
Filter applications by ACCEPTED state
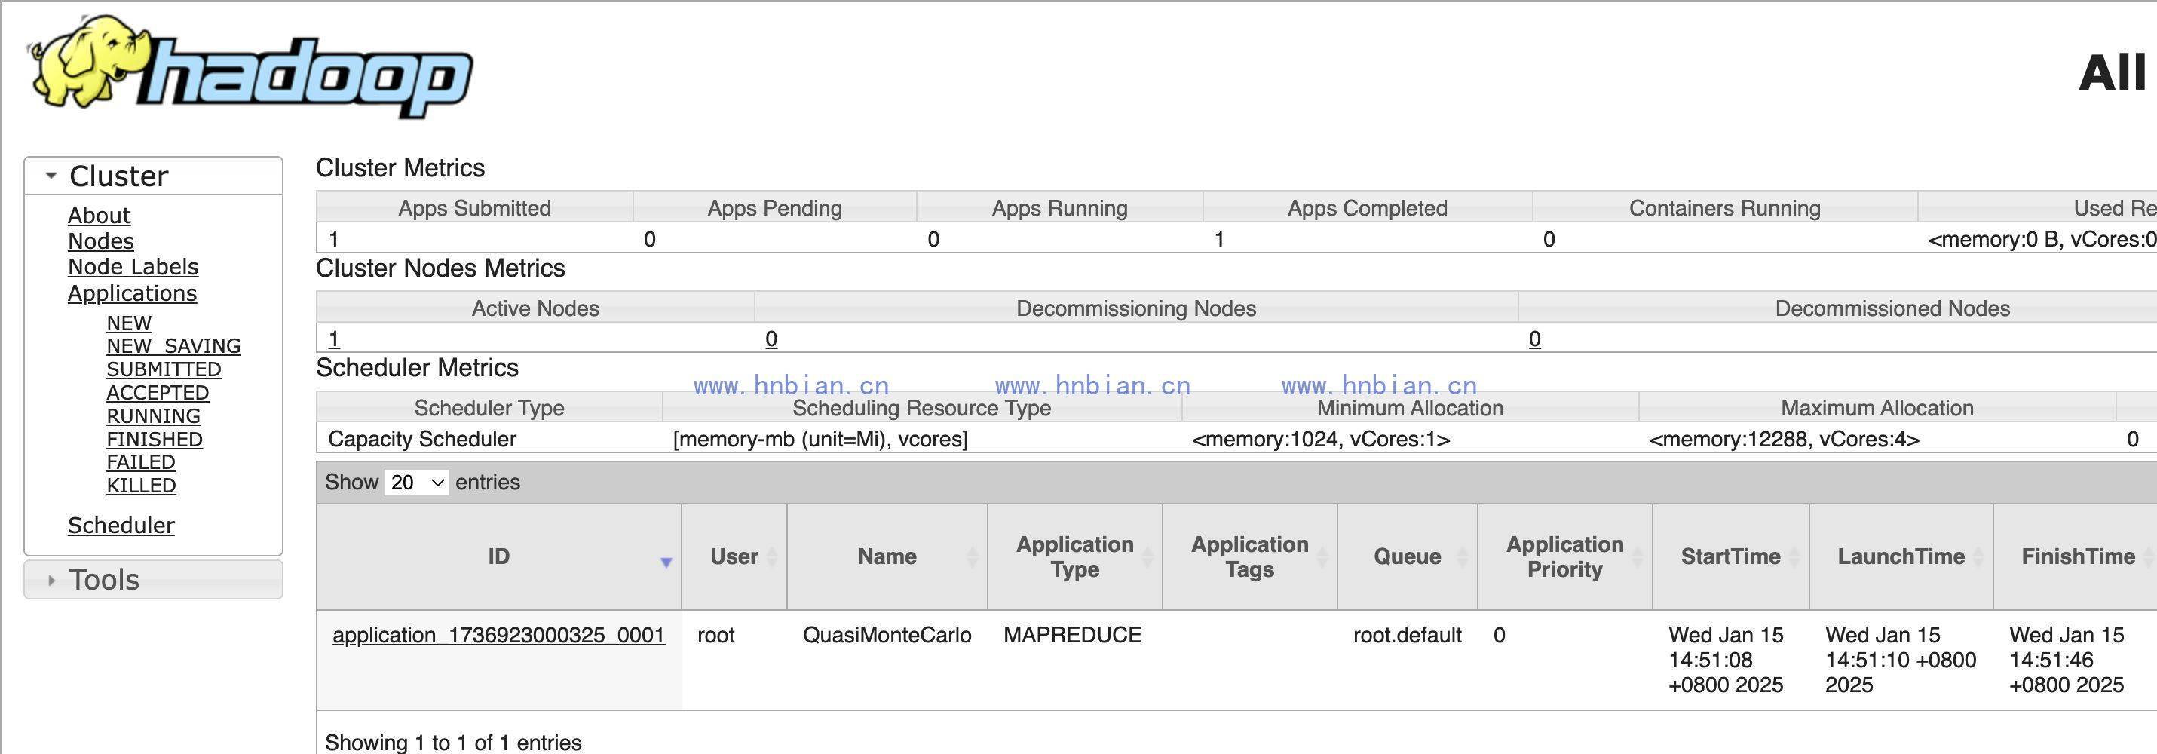pyautogui.click(x=158, y=393)
